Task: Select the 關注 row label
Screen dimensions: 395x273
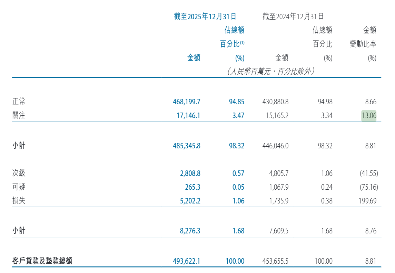Action: 19,115
